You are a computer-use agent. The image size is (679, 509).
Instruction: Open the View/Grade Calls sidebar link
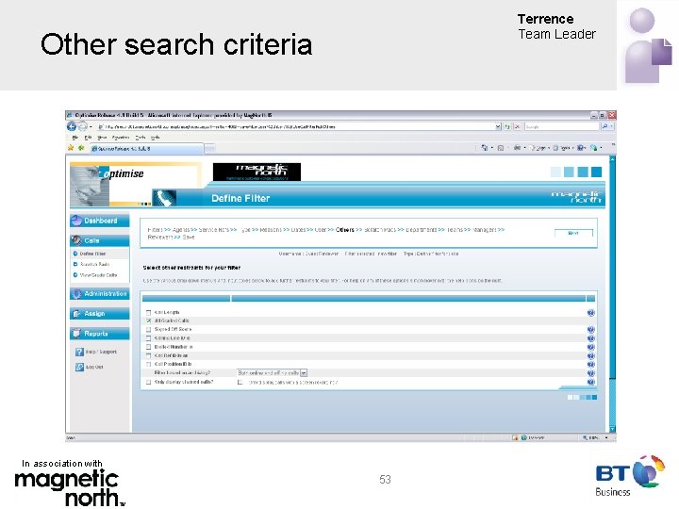tap(98, 275)
